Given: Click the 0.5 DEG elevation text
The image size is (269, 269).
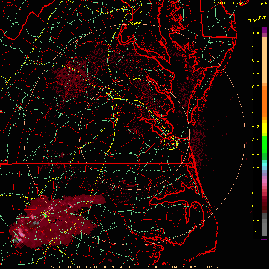Looking at the screenshot, I should 152,267.
